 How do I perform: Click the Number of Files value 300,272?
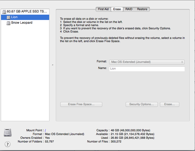click(116, 141)
